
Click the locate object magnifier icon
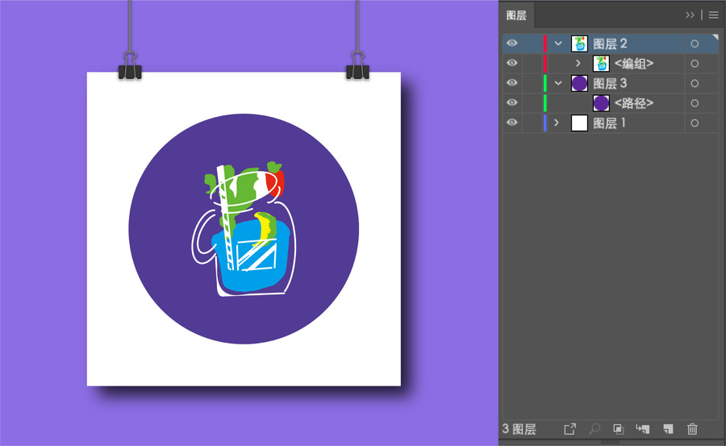click(x=595, y=429)
